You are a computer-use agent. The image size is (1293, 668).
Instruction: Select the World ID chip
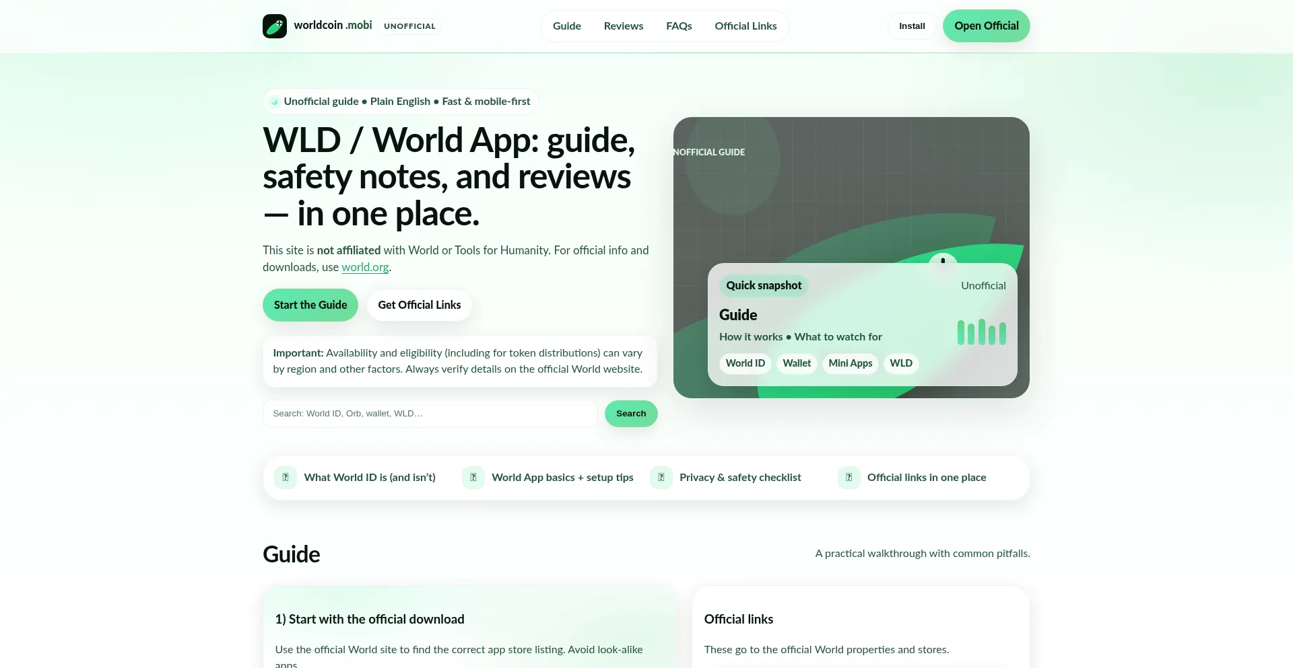point(745,363)
